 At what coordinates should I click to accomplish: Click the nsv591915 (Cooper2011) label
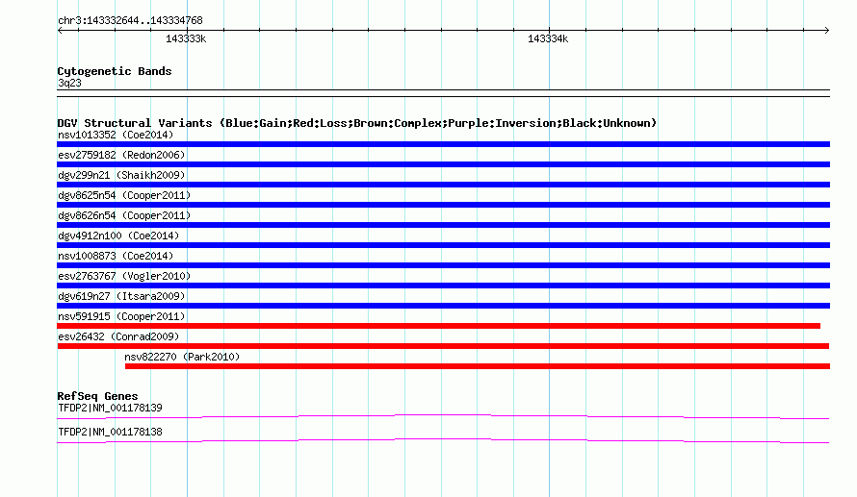tap(121, 316)
